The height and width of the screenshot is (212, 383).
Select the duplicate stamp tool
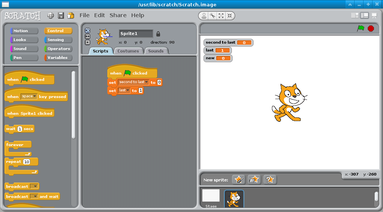pos(204,16)
